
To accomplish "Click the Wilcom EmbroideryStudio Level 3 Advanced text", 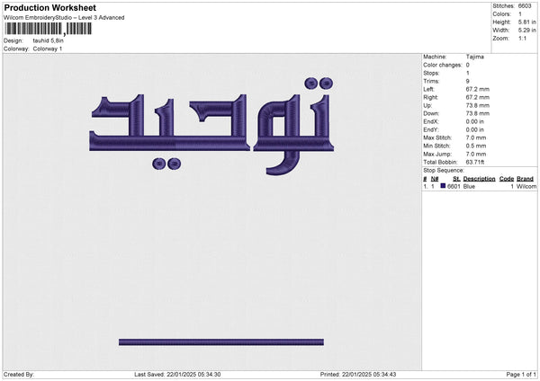I will (64, 18).
